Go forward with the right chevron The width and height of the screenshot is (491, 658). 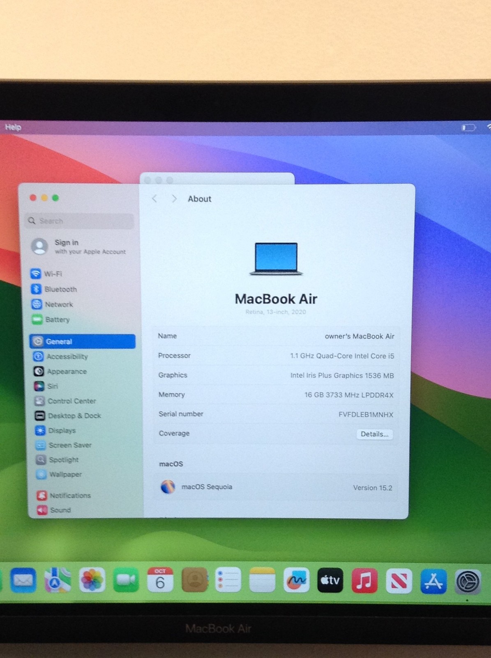[x=174, y=199]
